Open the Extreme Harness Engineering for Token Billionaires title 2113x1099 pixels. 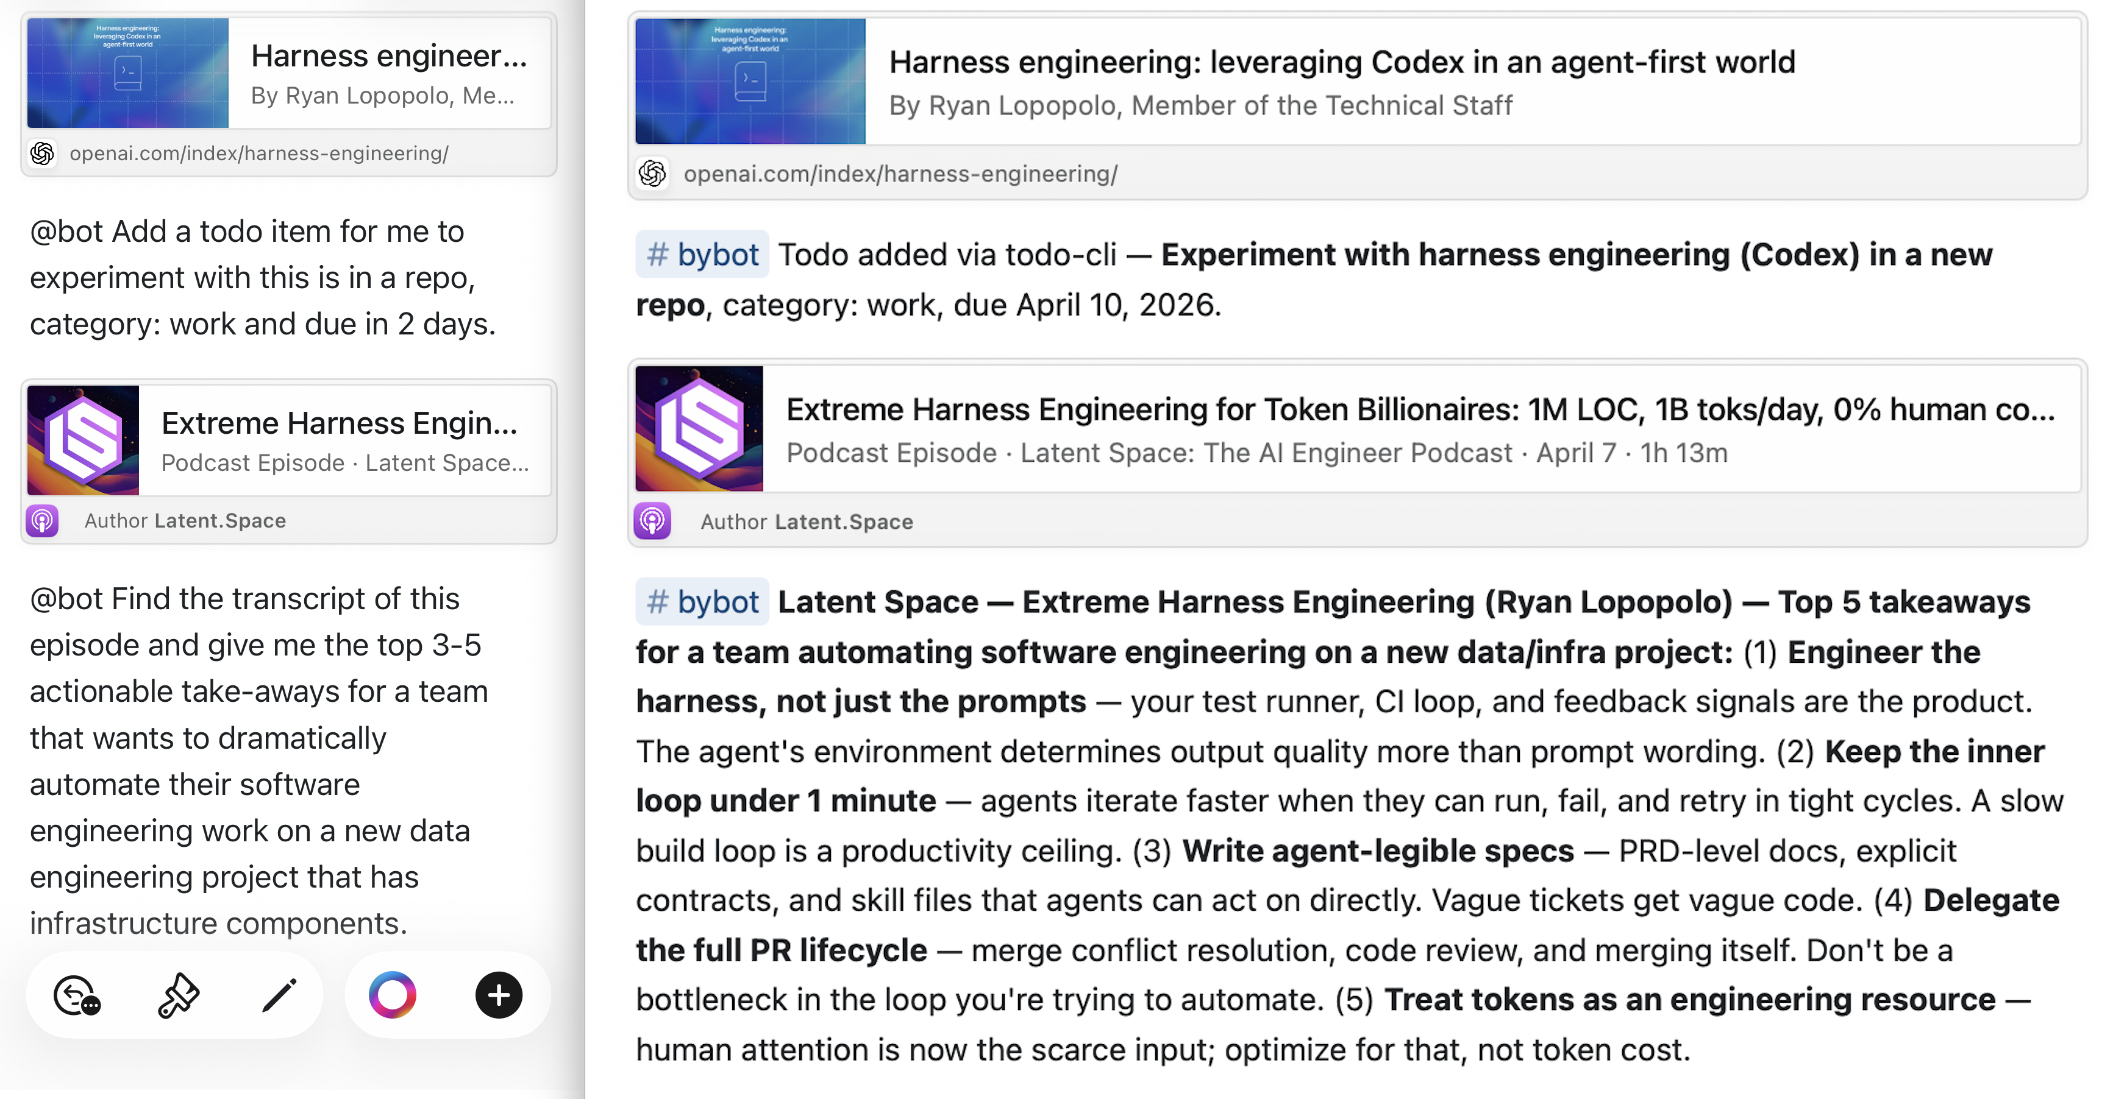1420,409
